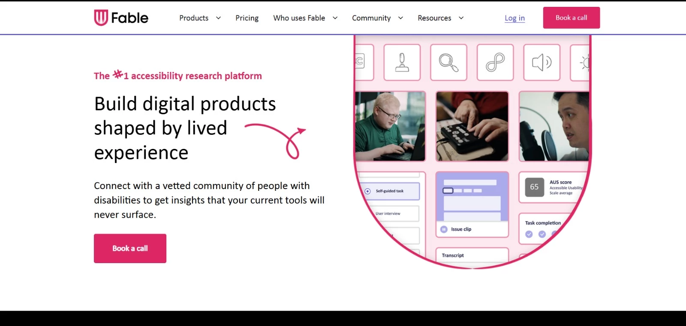Click the "Task completion" label
The height and width of the screenshot is (326, 686).
[x=543, y=223]
